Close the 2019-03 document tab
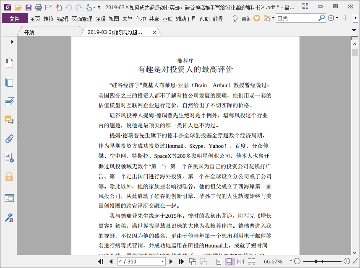 pos(155,33)
